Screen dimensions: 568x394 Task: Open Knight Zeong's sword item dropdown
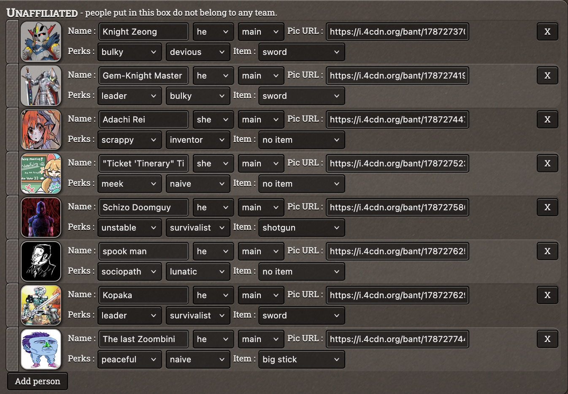pos(302,52)
